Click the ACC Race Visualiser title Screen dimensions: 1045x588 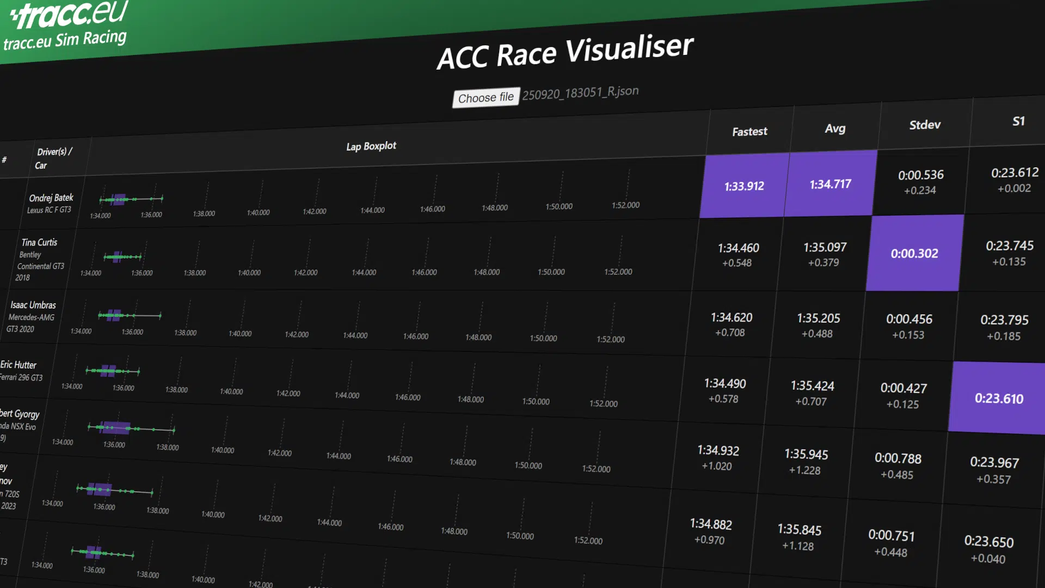pos(565,52)
